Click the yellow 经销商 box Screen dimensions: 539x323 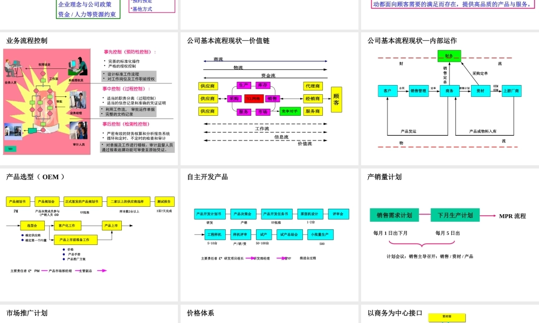(313, 99)
